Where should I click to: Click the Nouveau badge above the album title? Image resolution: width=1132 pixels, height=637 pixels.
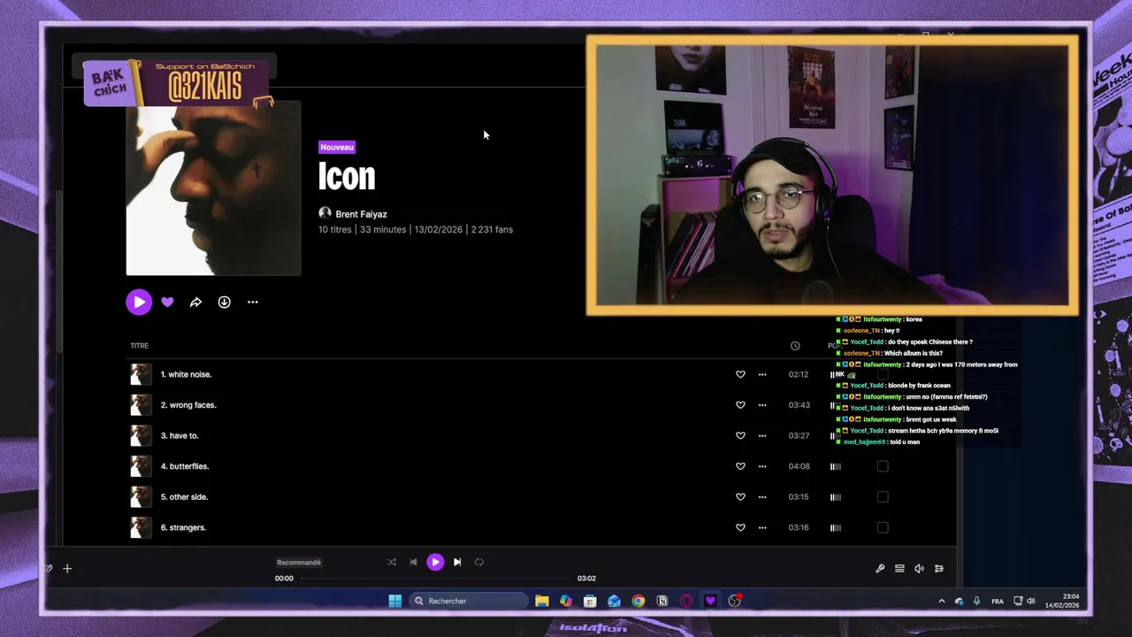tap(337, 147)
